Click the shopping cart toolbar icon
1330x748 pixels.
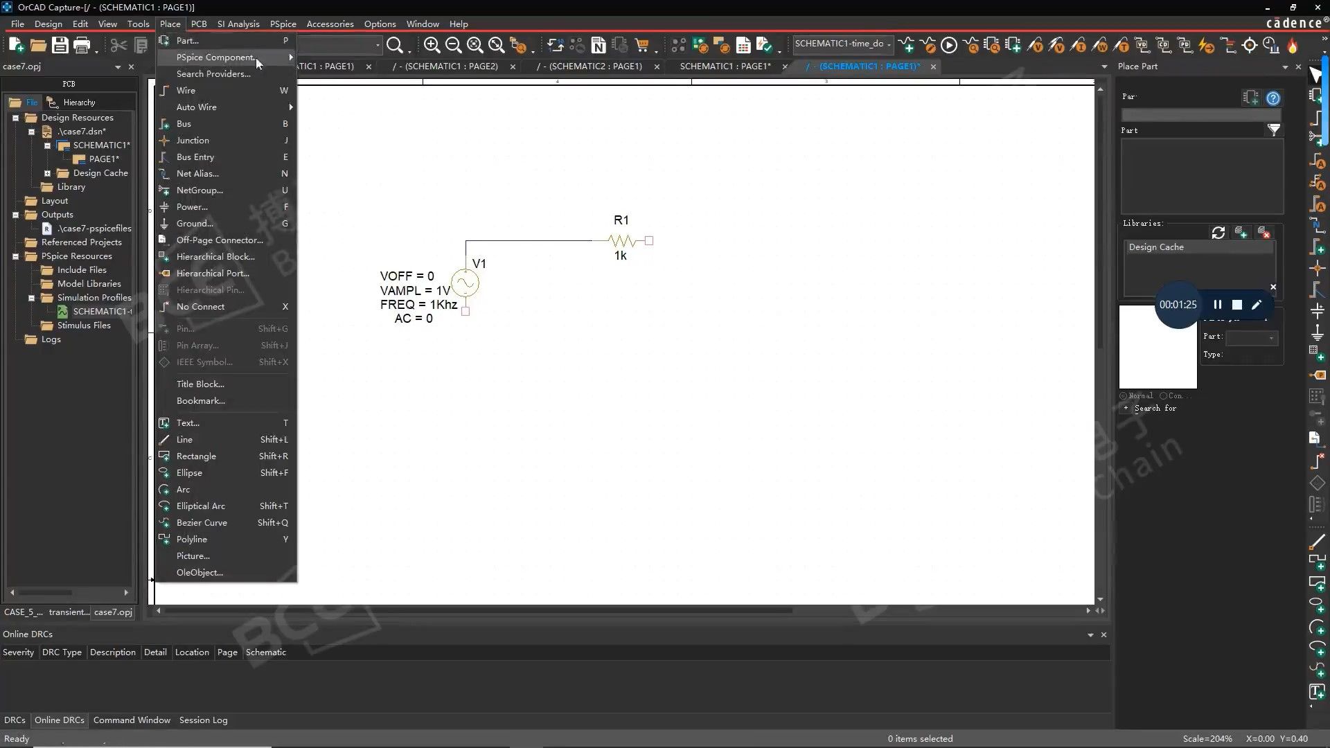pyautogui.click(x=642, y=46)
